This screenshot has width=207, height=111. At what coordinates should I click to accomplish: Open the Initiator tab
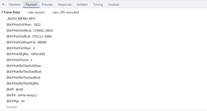[82, 5]
